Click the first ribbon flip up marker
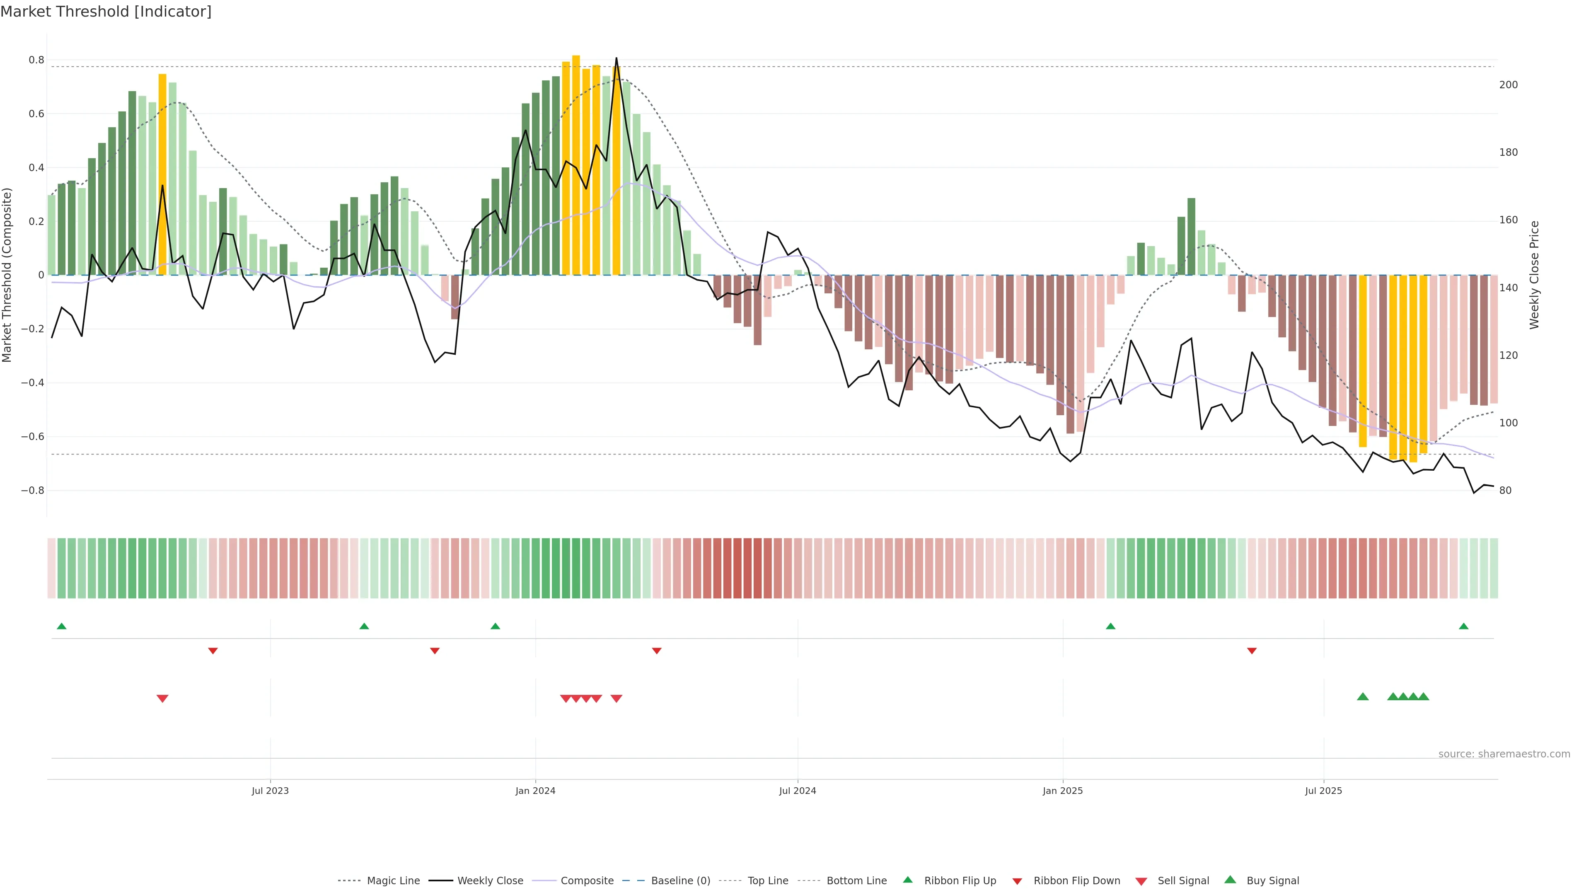Viewport: 1591px width, 895px height. pyautogui.click(x=61, y=626)
